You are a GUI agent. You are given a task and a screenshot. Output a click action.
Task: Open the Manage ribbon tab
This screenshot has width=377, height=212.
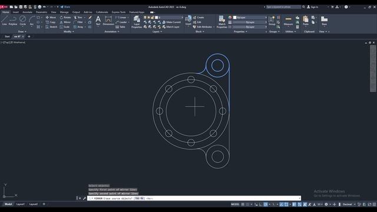coord(64,12)
